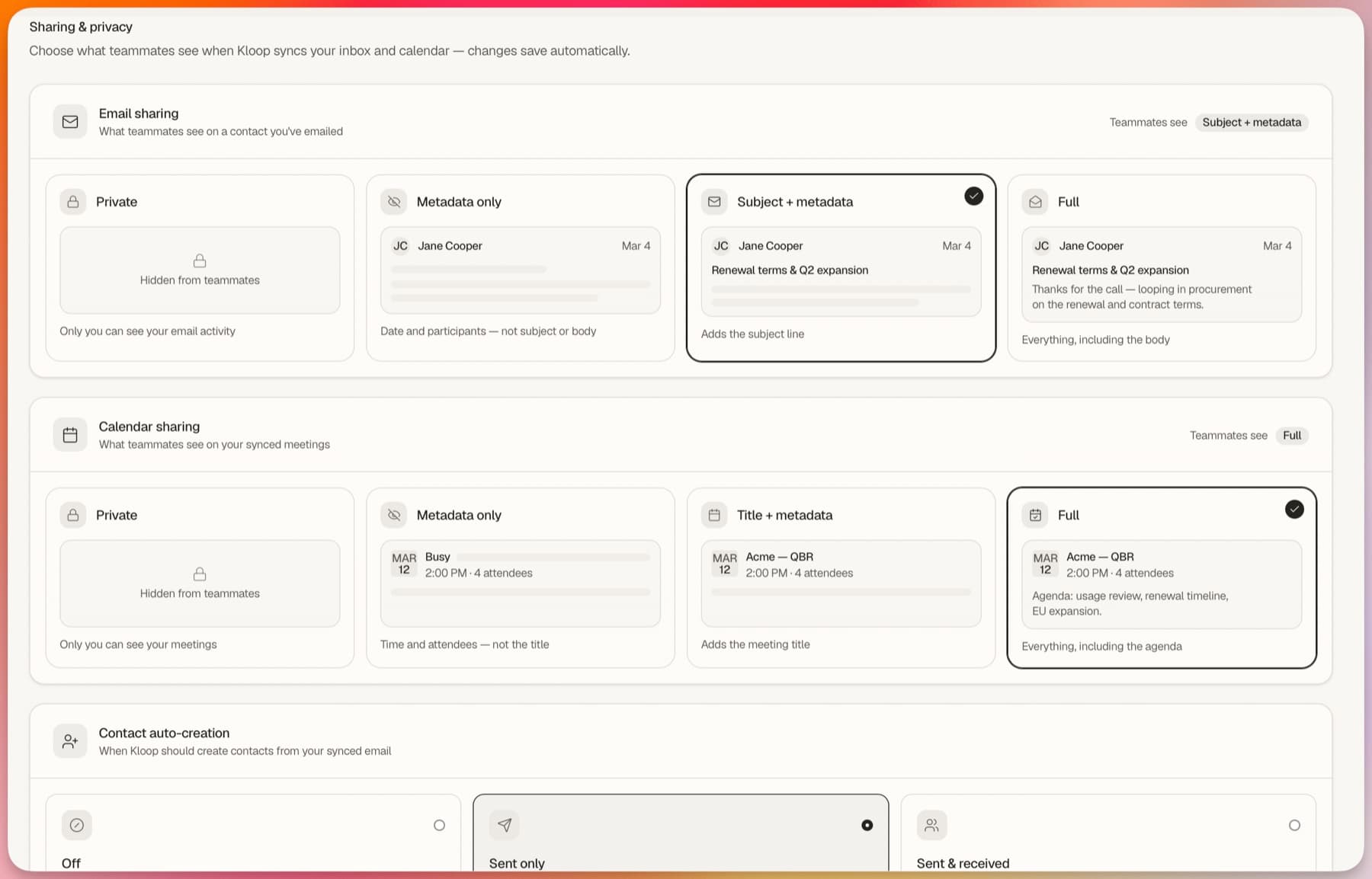This screenshot has width=1372, height=879.
Task: Choose Metadata only for email sharing
Action: click(521, 268)
